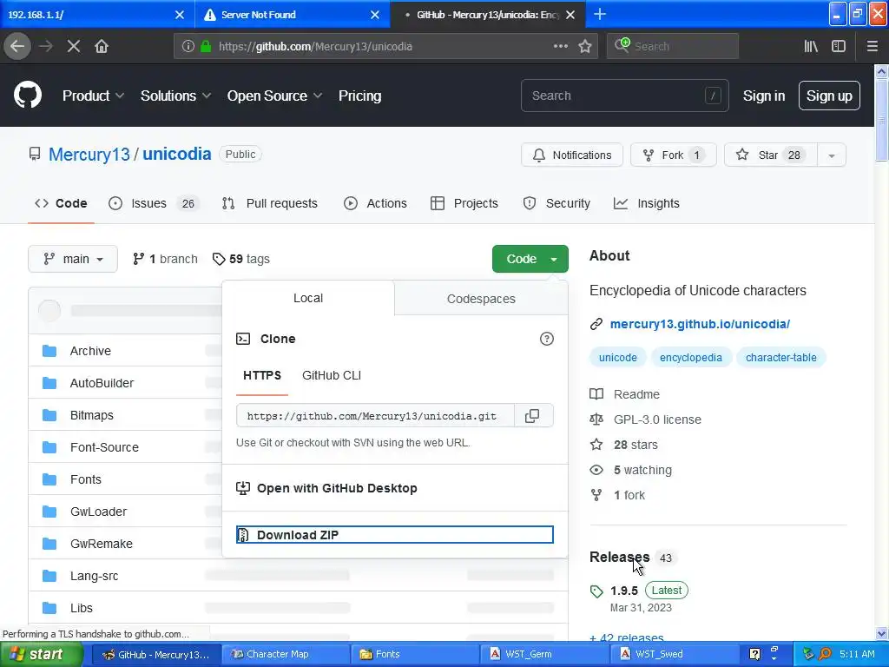Open the AutoBuilder folder

point(102,383)
